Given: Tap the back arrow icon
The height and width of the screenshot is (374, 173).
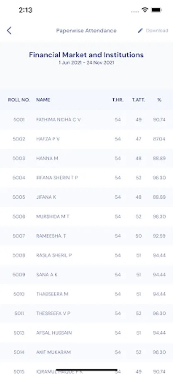Looking at the screenshot, I should [9, 30].
